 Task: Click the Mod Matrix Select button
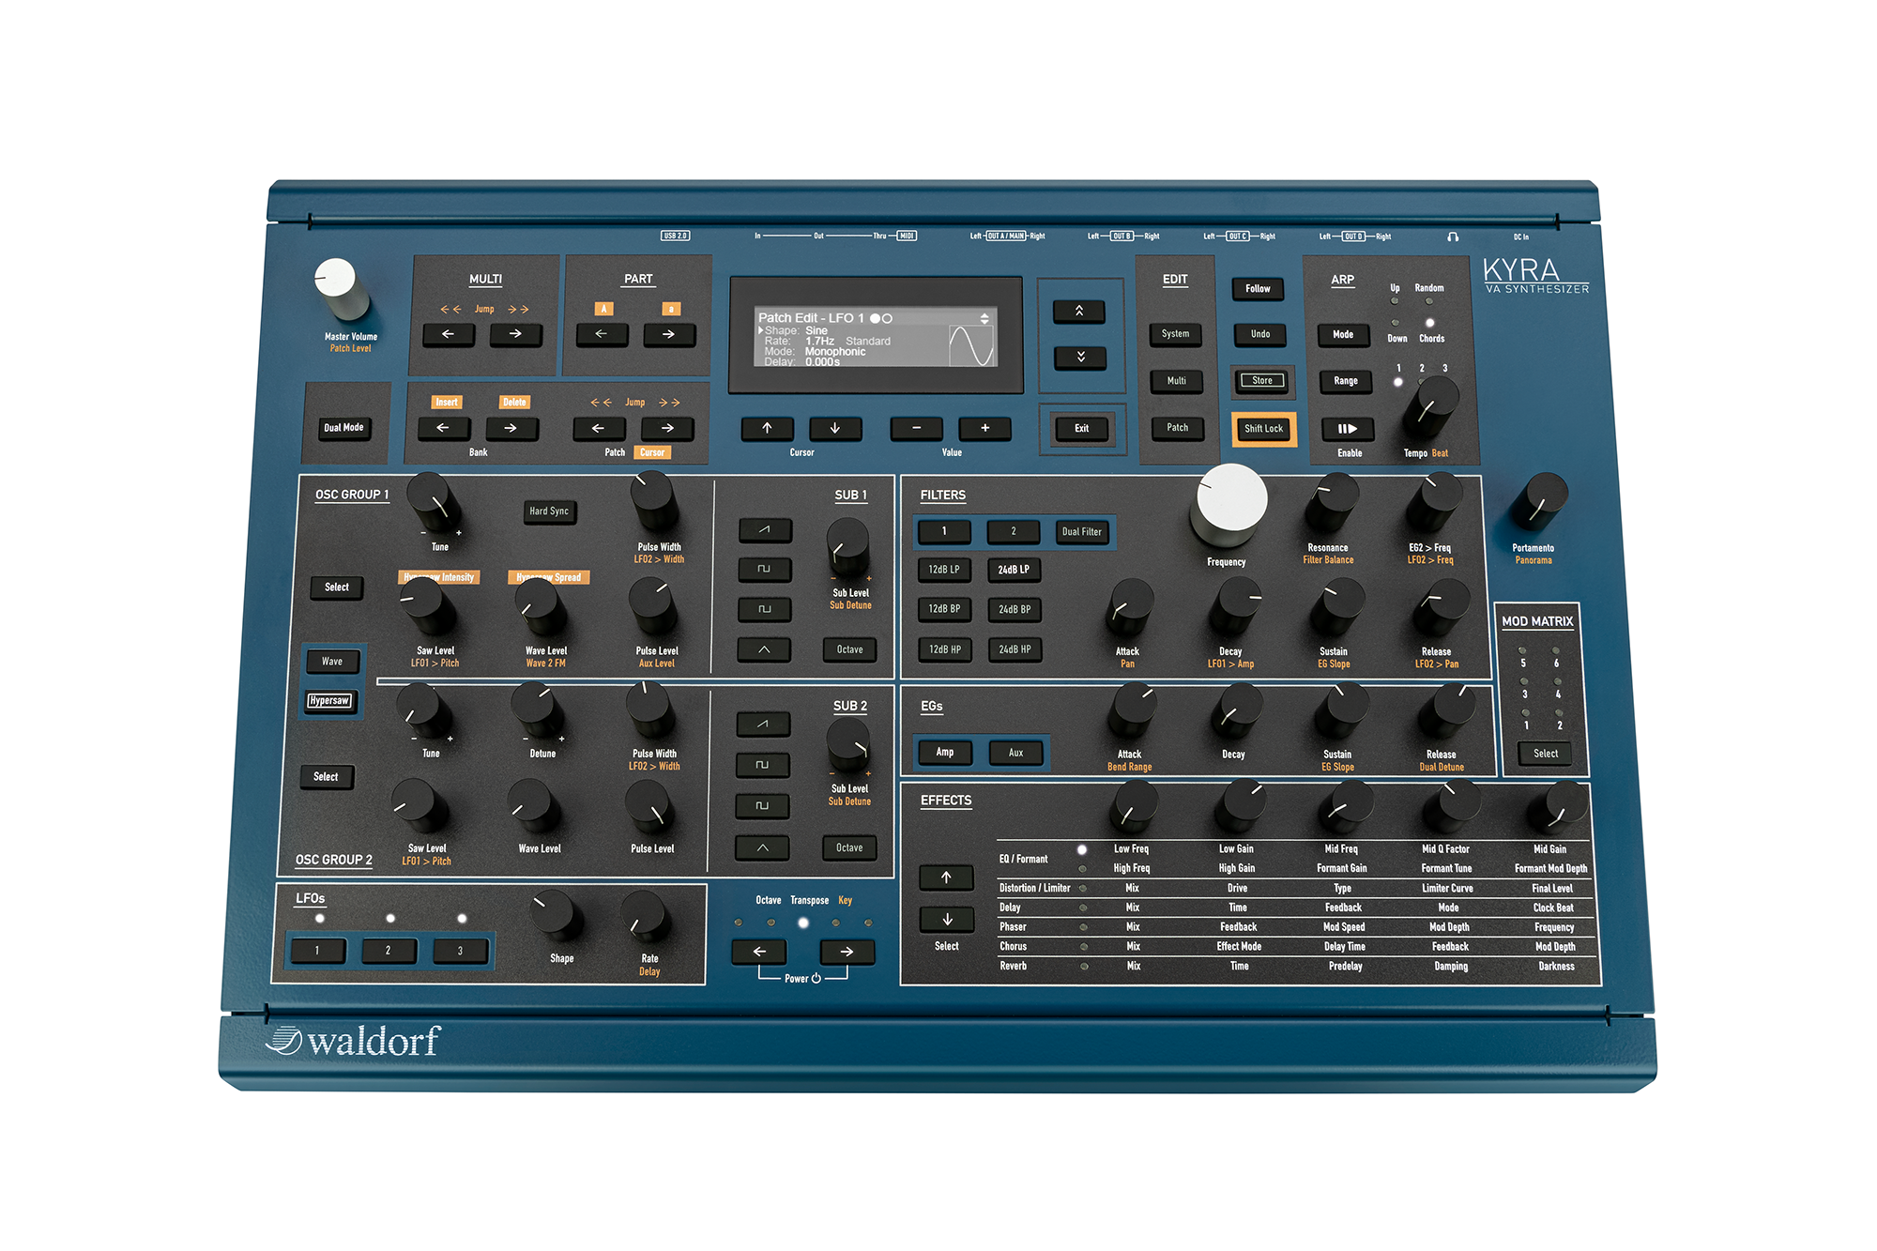(1546, 754)
